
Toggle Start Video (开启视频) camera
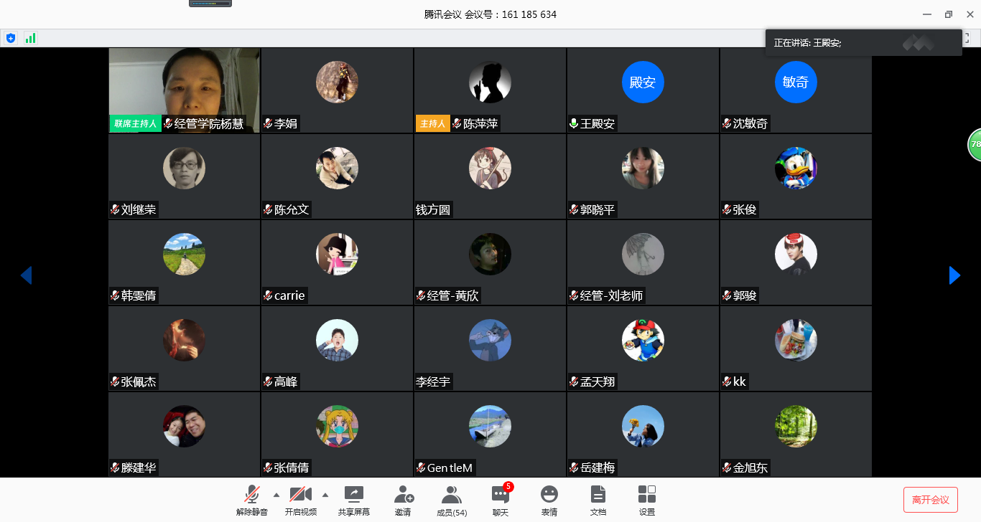pyautogui.click(x=300, y=495)
